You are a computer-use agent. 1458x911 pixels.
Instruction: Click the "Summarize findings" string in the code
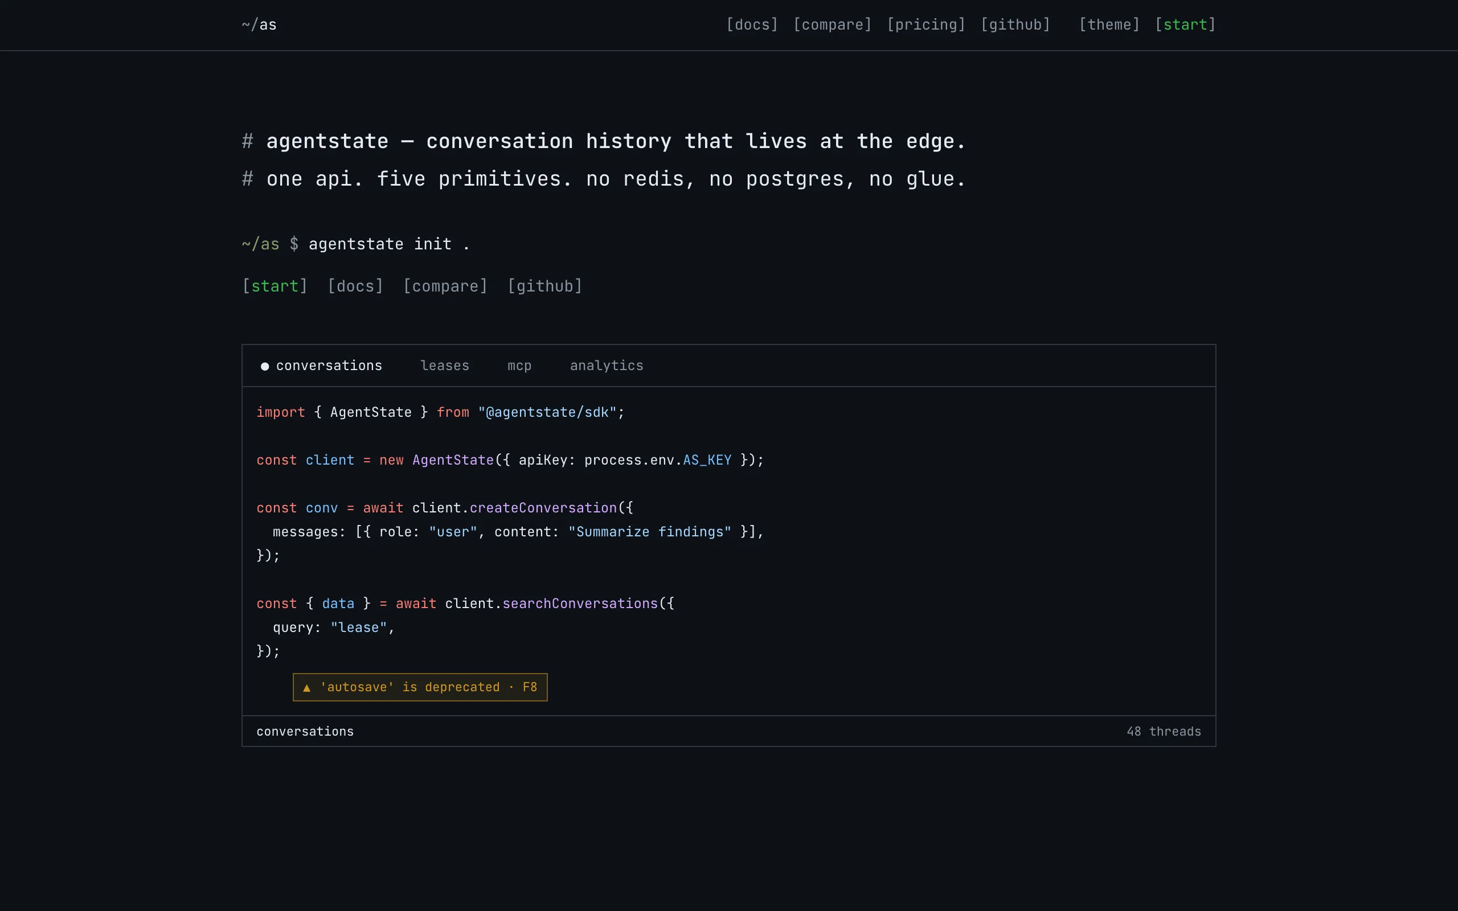(649, 532)
